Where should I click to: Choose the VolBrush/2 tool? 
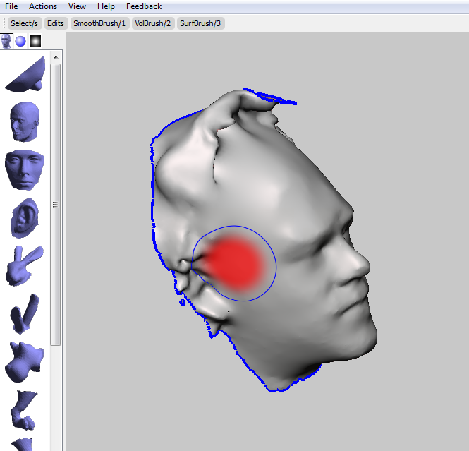pyautogui.click(x=153, y=23)
